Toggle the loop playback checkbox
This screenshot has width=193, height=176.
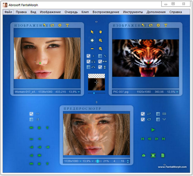tap(143, 119)
